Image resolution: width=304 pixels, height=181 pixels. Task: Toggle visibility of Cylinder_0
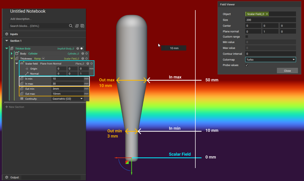(x=87, y=54)
